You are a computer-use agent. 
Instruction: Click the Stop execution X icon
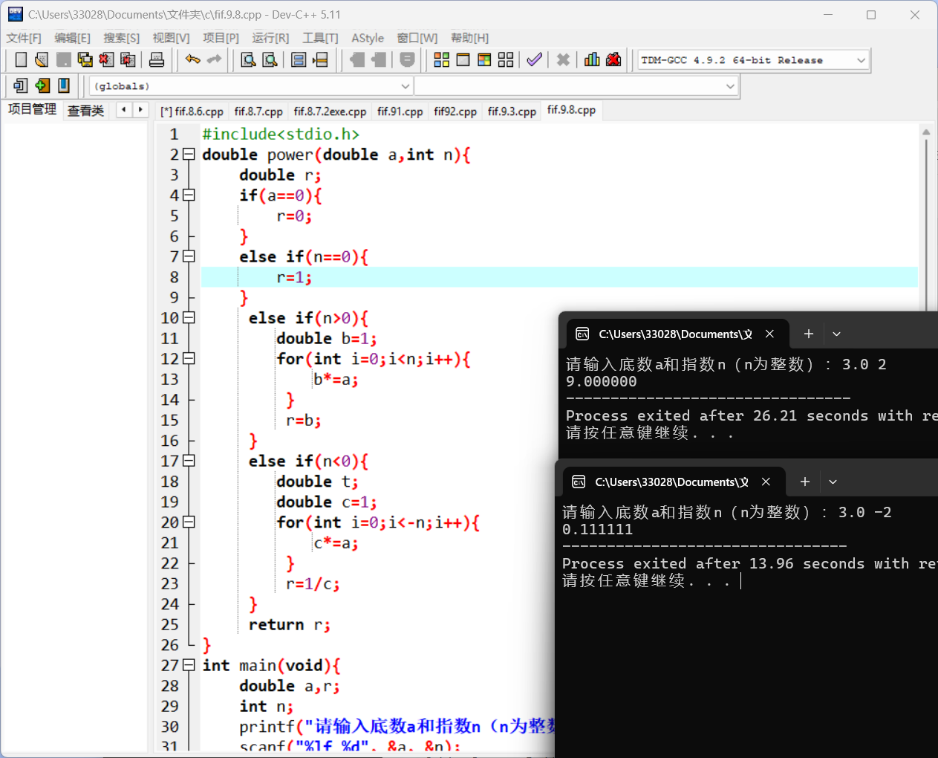pos(563,59)
